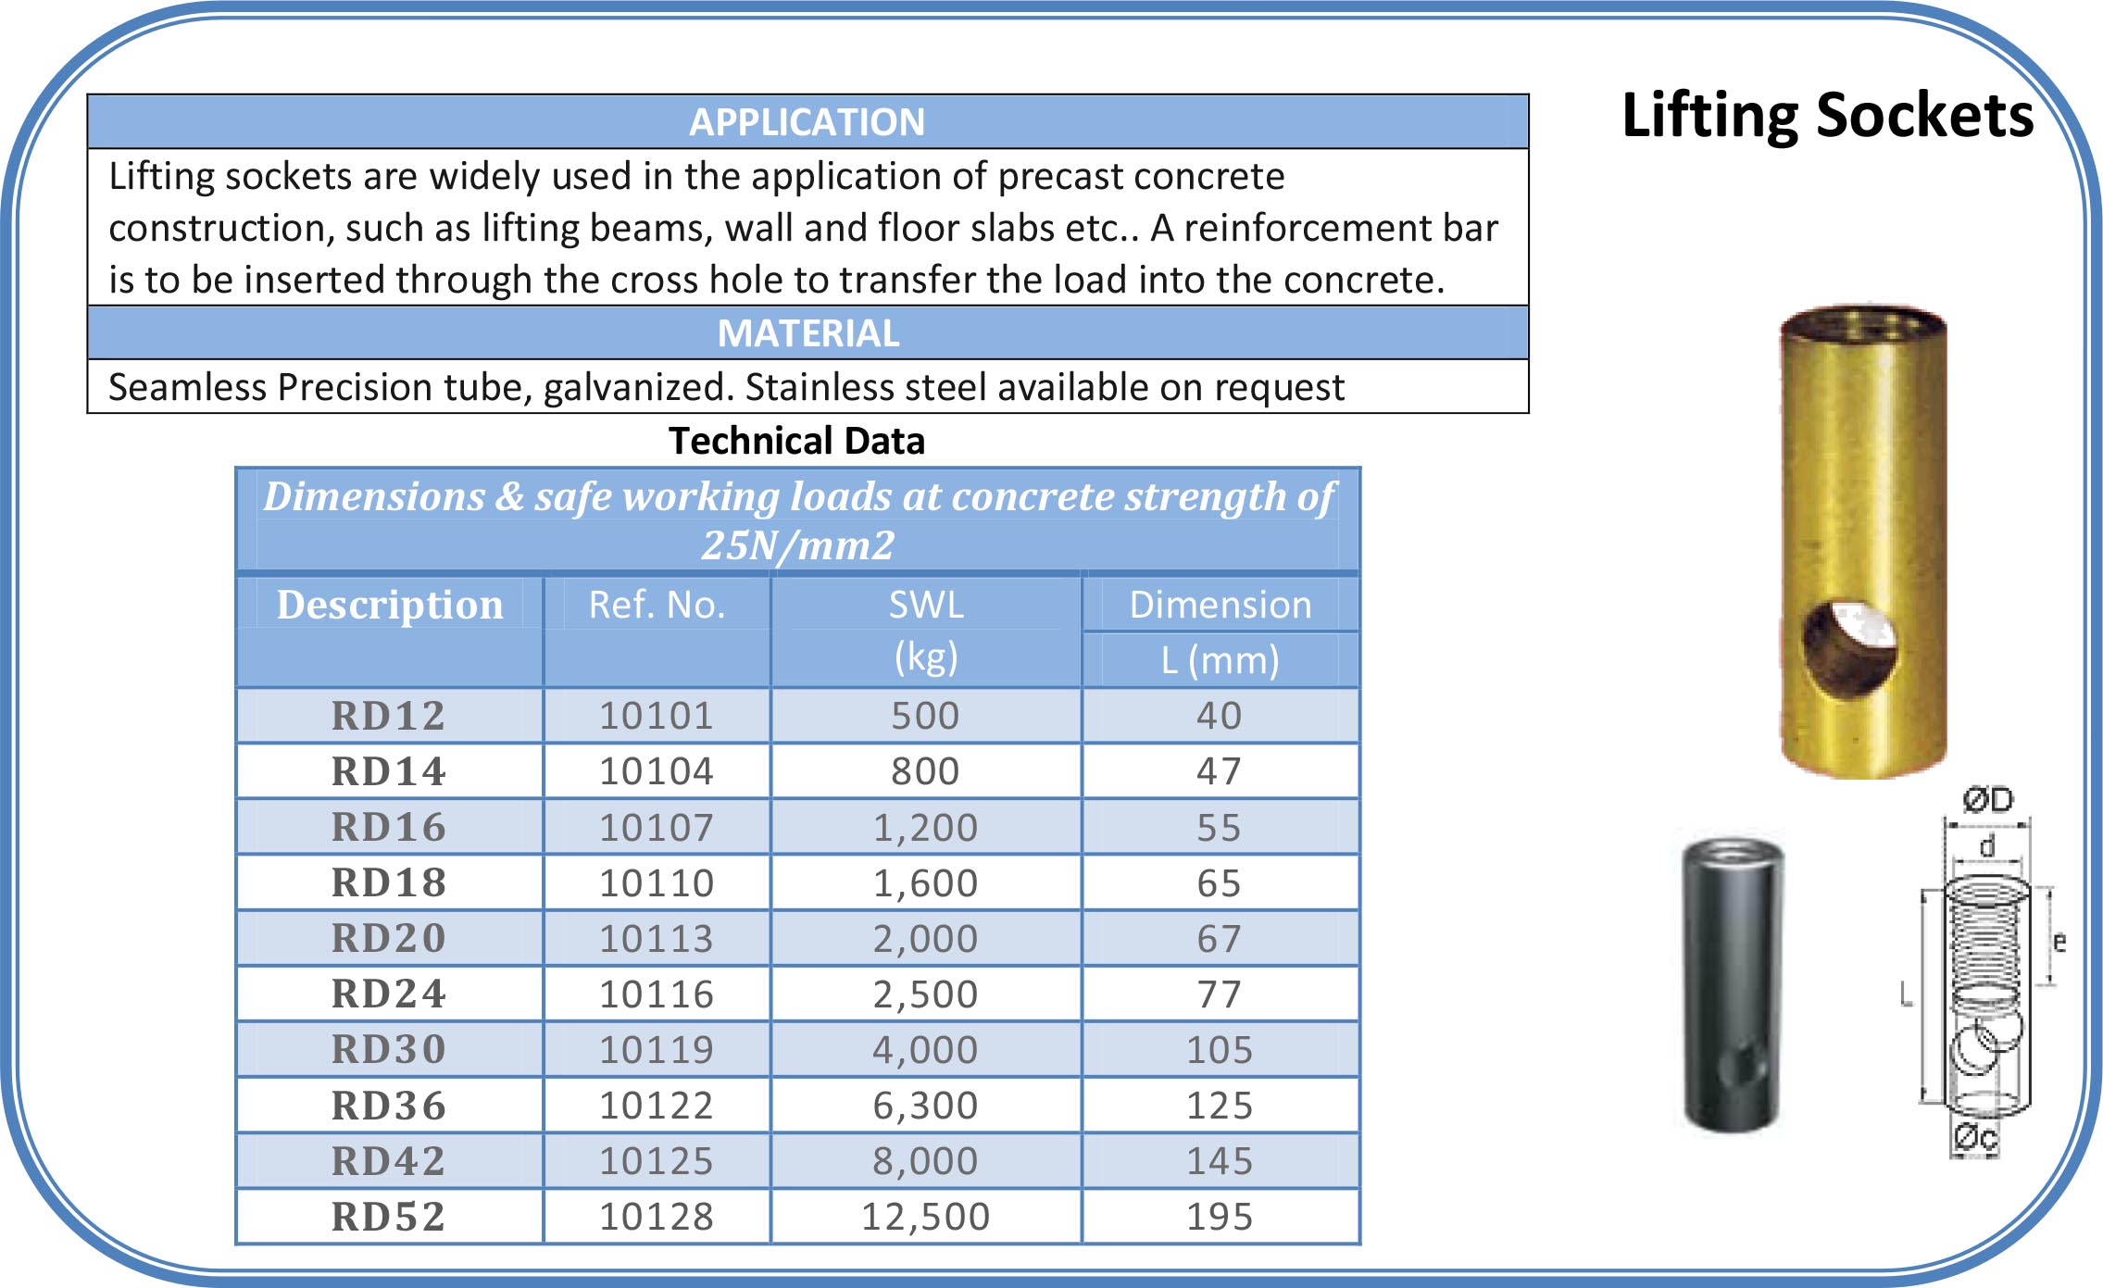Click the 'RD20' description cell

389,938
